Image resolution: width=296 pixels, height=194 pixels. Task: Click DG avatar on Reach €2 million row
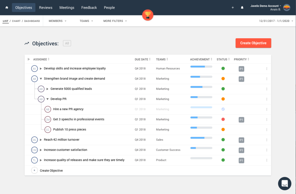click(x=34, y=140)
